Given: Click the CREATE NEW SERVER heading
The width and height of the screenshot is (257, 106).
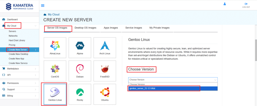Looking at the screenshot, I should point(68,20).
